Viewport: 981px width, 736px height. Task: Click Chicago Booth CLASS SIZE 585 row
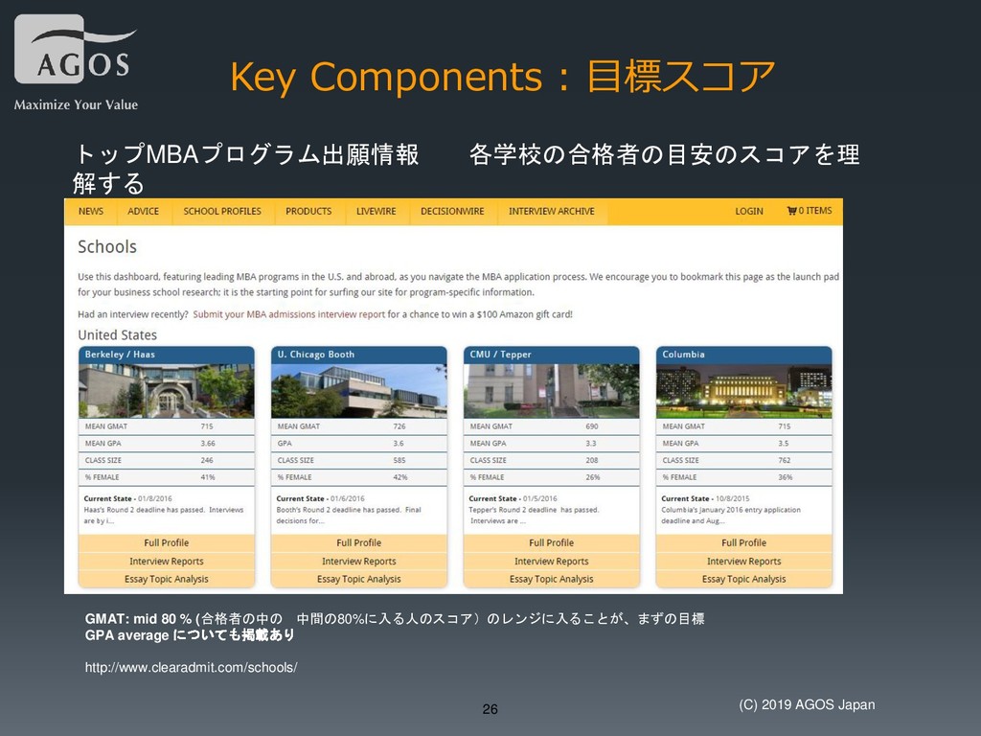tap(359, 460)
